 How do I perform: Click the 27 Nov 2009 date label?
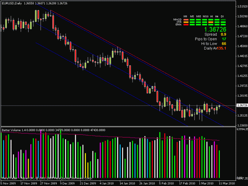coord(48,183)
